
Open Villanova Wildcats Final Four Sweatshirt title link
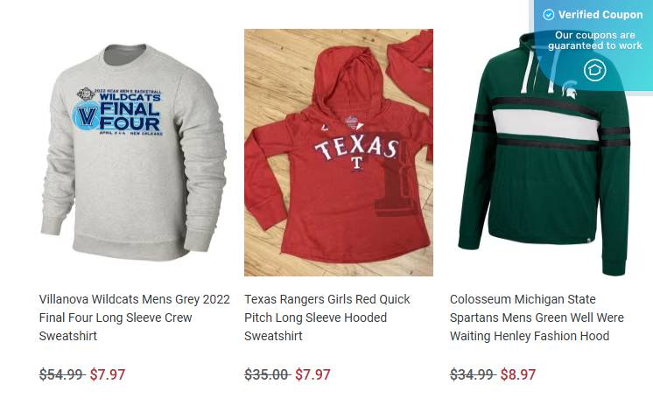[135, 318]
